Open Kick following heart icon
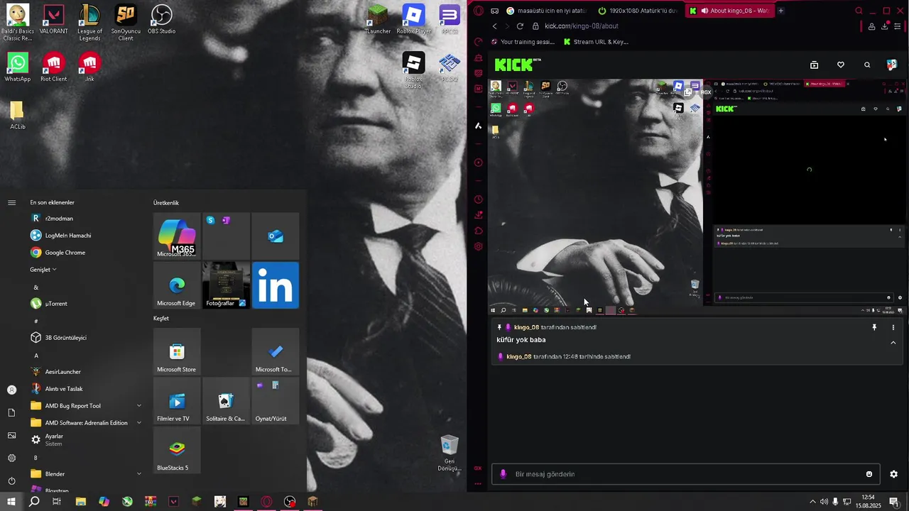 click(841, 65)
